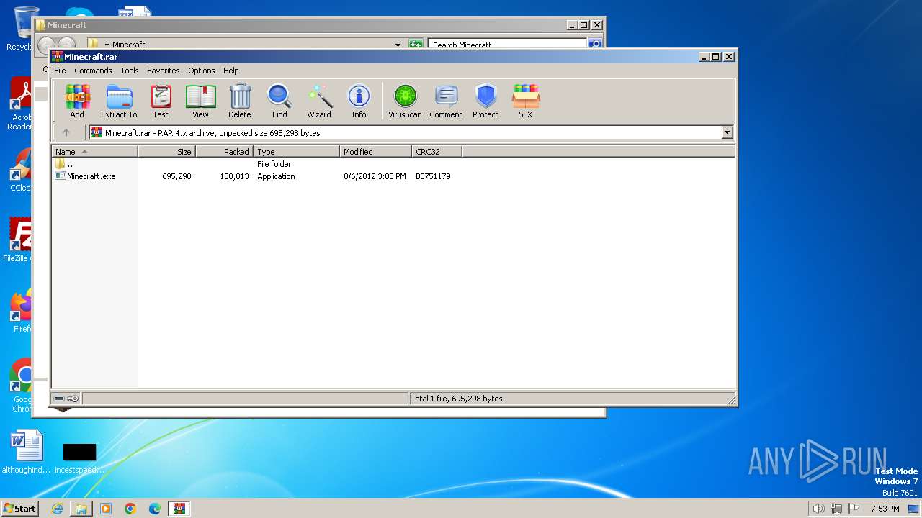922x518 pixels.
Task: Click the 7:53 PM system clock
Action: (885, 509)
